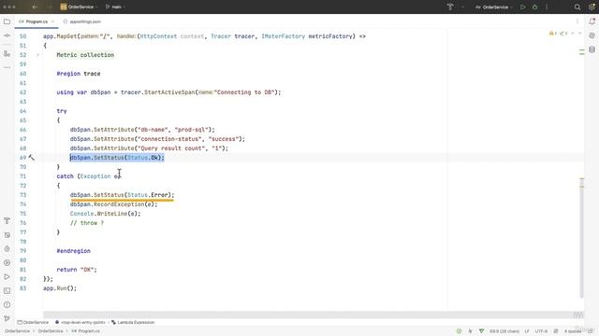Open the cursor position 69:9 widget
The width and height of the screenshot is (599, 336).
(504, 331)
